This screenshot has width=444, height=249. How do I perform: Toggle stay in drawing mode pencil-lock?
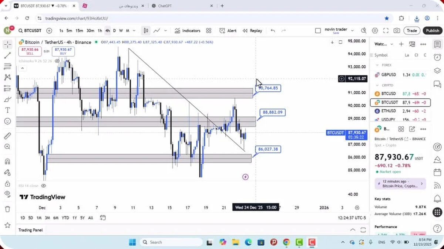tap(7, 172)
